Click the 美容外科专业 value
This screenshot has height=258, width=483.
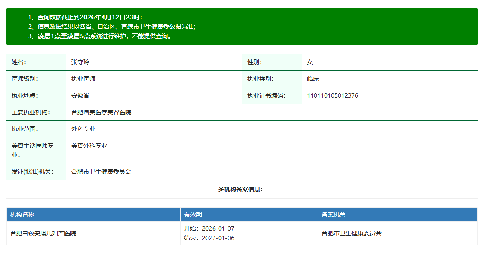(89, 145)
